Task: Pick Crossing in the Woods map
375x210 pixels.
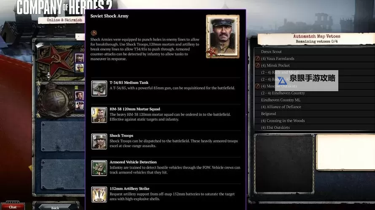Action: (x=283, y=121)
